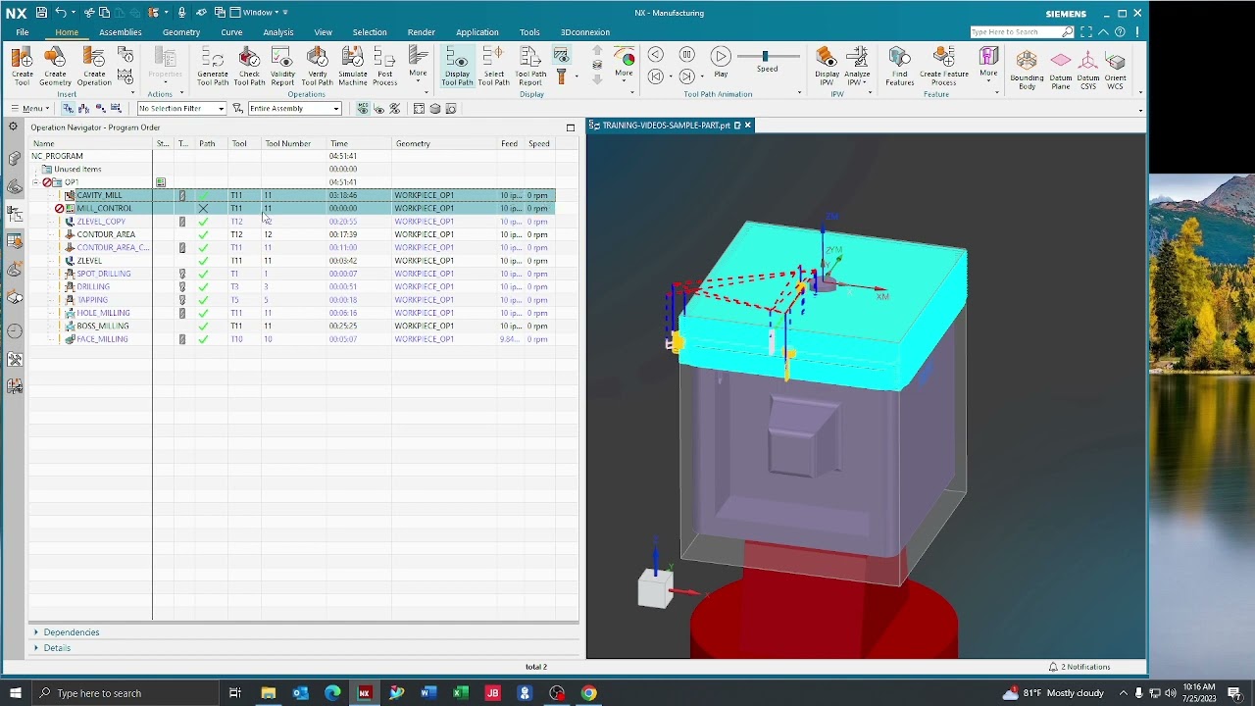
Task: Select the Unused Items folder
Action: pyautogui.click(x=77, y=170)
